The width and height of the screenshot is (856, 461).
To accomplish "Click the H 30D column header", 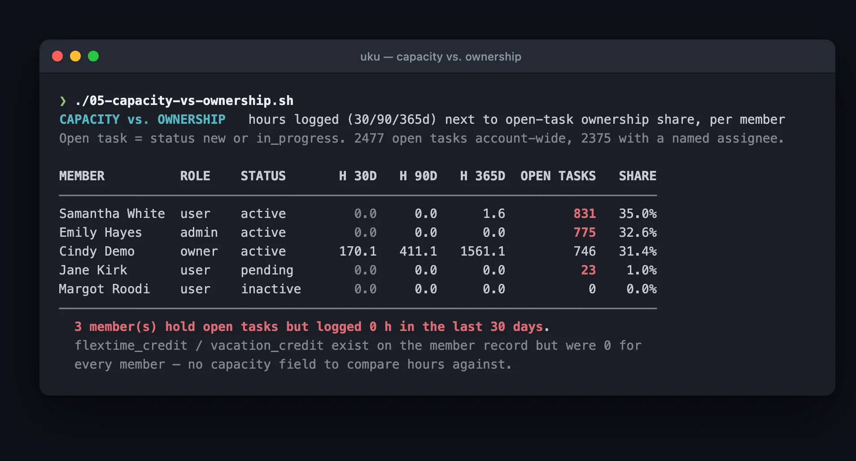I will tap(358, 176).
